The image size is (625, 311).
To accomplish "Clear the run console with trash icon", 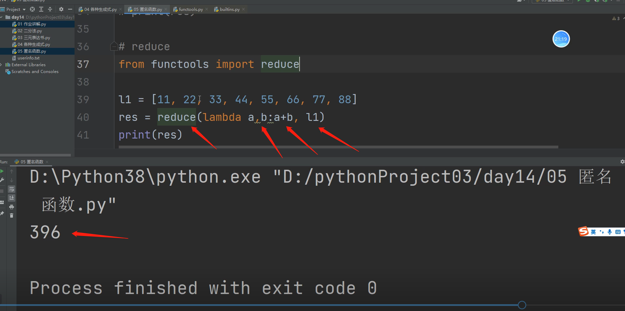I will tap(12, 216).
